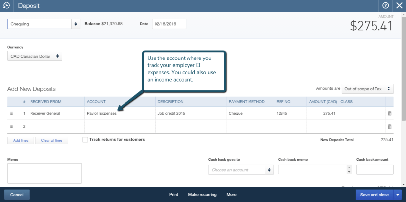Delete deposit line 2 with trash icon
This screenshot has height=202, width=406.
[390, 127]
